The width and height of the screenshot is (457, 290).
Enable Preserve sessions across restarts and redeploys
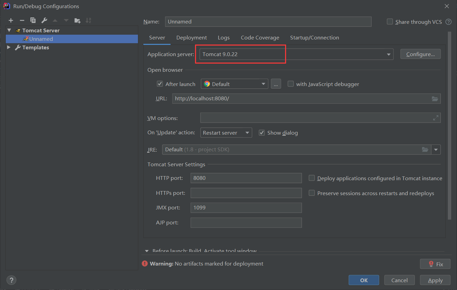click(x=312, y=193)
